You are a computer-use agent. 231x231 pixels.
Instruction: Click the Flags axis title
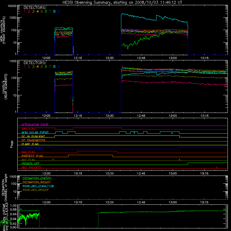click(12, 144)
